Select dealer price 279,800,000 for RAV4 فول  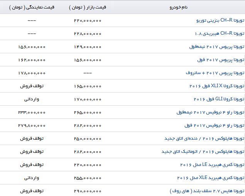(x=32, y=126)
